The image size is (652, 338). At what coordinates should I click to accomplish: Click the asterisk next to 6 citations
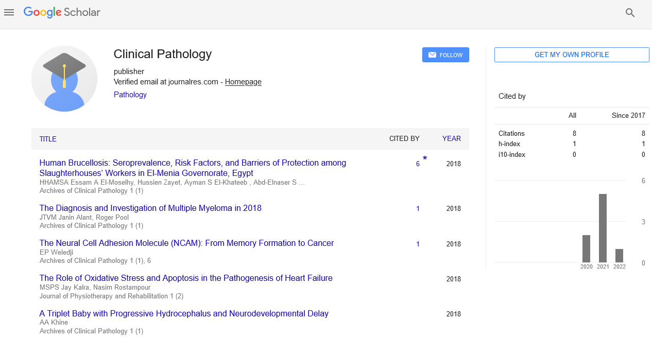coord(425,159)
